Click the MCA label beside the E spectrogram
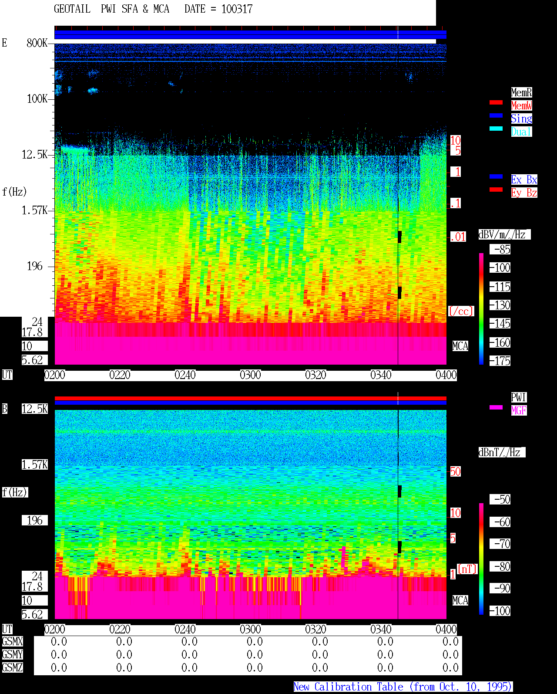This screenshot has width=557, height=694. pos(460,346)
